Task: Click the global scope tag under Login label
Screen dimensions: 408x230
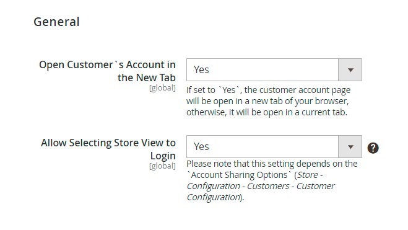Action: coord(162,166)
